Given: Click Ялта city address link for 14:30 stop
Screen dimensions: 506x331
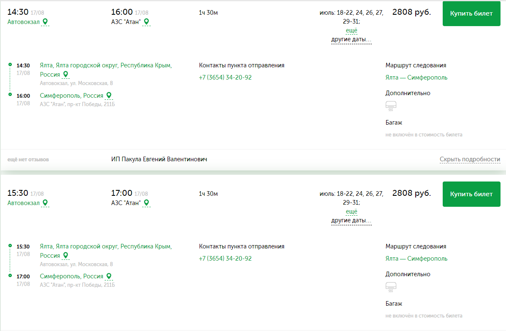Looking at the screenshot, I should pyautogui.click(x=106, y=65).
